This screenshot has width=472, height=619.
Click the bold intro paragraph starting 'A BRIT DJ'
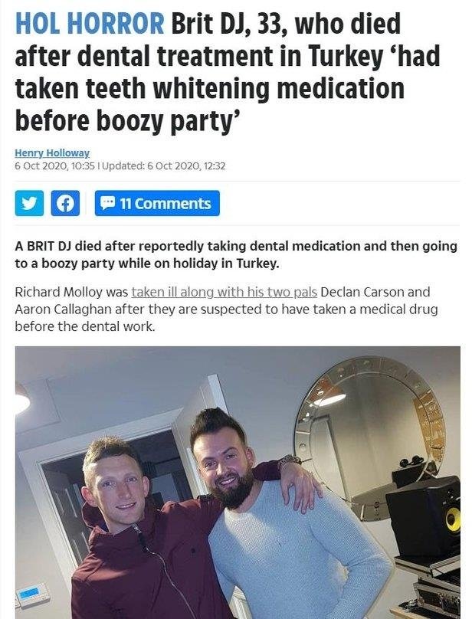point(236,254)
